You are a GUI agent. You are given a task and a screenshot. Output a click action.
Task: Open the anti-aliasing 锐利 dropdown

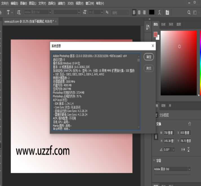tap(120, 13)
